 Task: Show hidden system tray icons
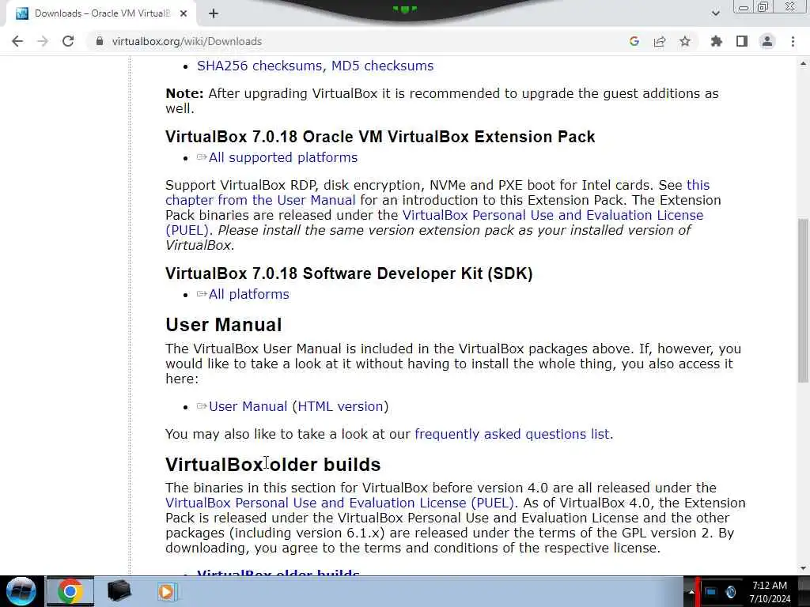pos(691,592)
